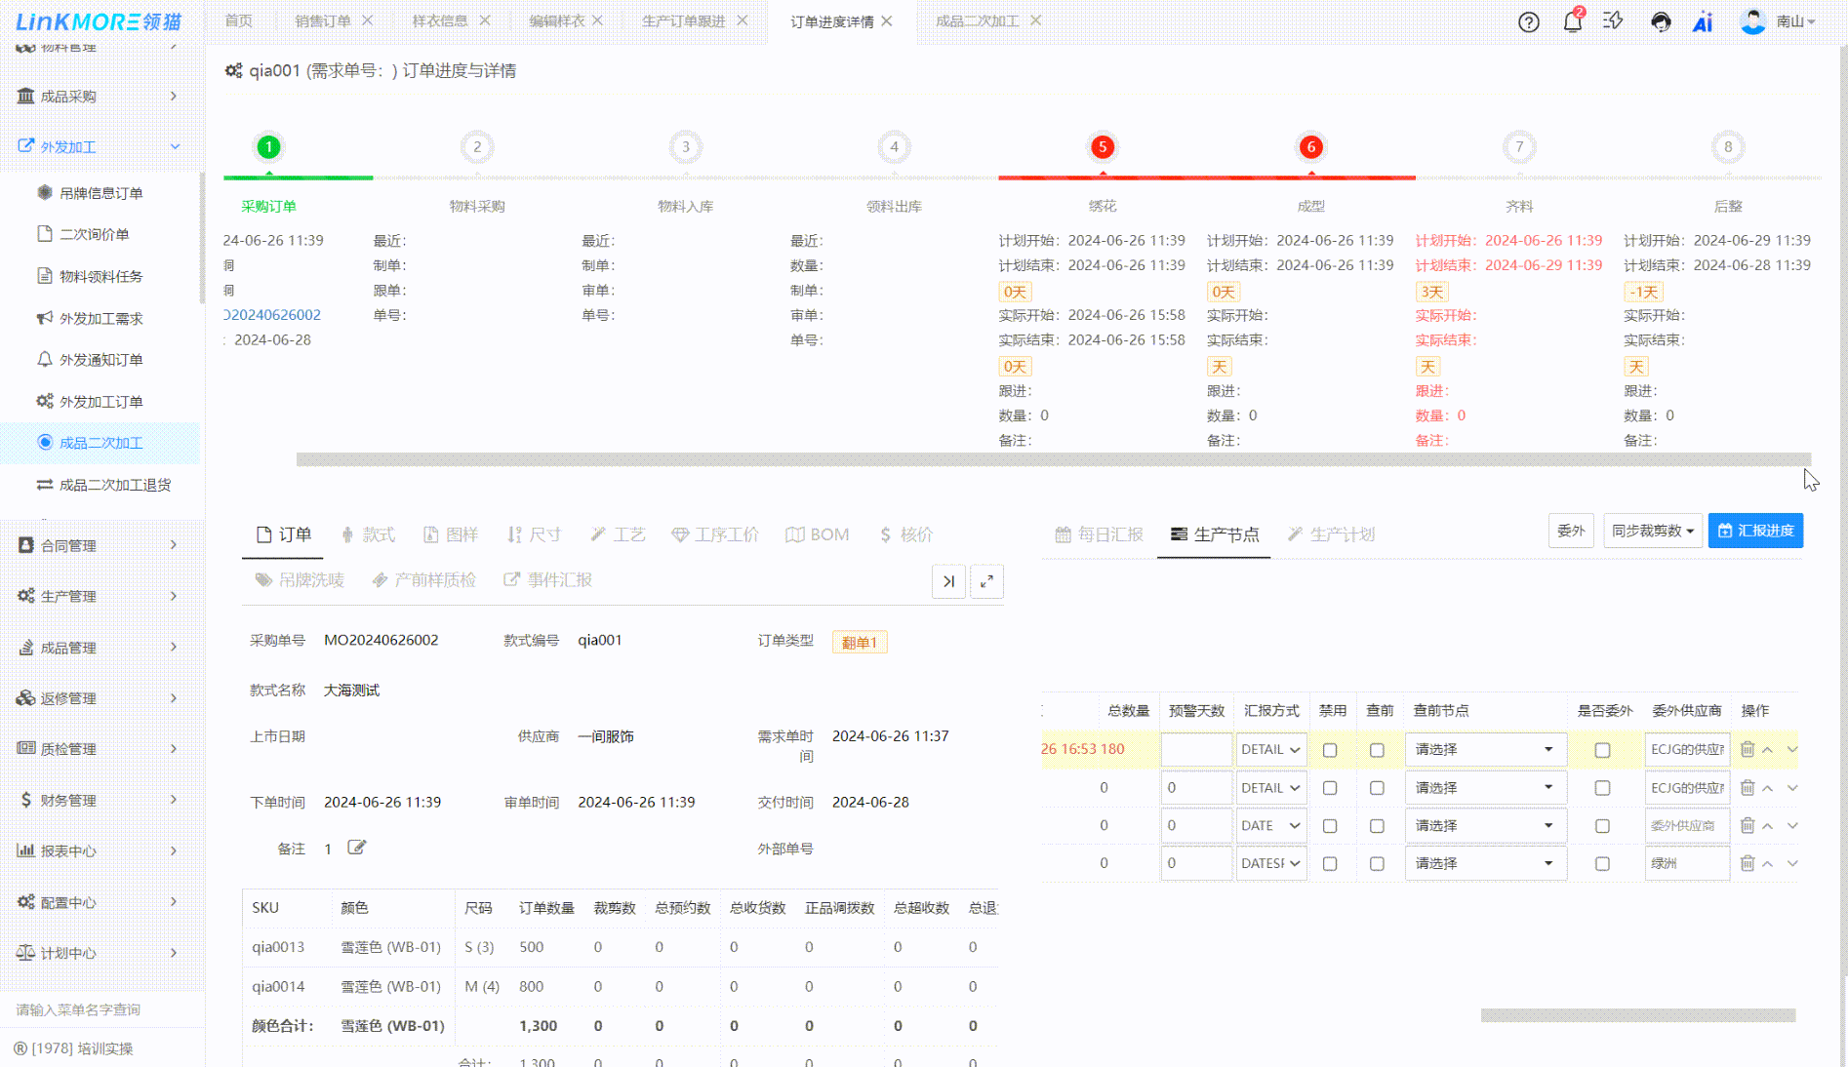Viewport: 1848px width, 1067px height.
Task: Click step 5 绣花 progress node
Action: pos(1103,147)
